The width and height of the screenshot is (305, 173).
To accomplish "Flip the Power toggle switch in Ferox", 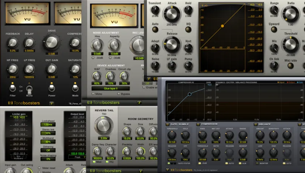I will pyautogui.click(x=52, y=88).
